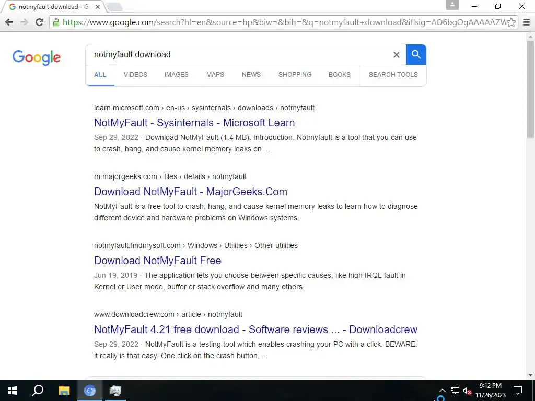
Task: Switch to the MAPS tab
Action: coord(215,74)
